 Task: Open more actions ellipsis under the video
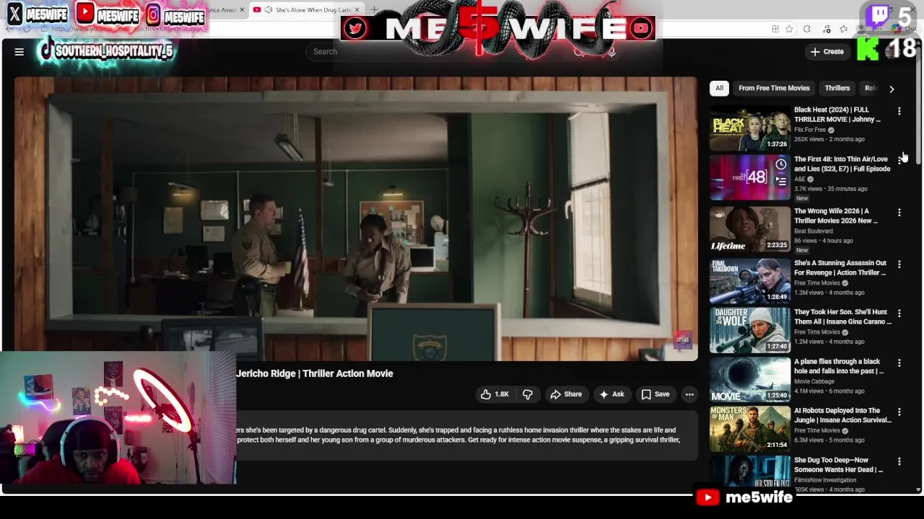pyautogui.click(x=689, y=394)
